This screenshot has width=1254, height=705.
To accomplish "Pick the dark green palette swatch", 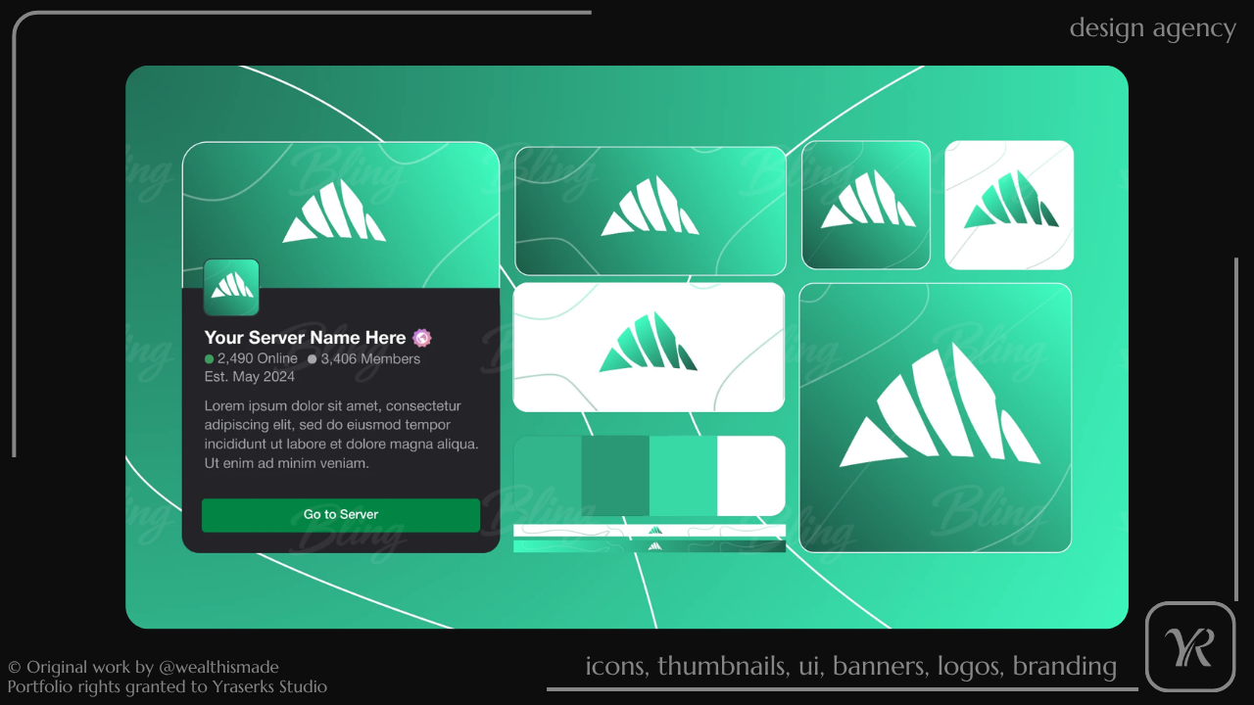I will coord(615,476).
